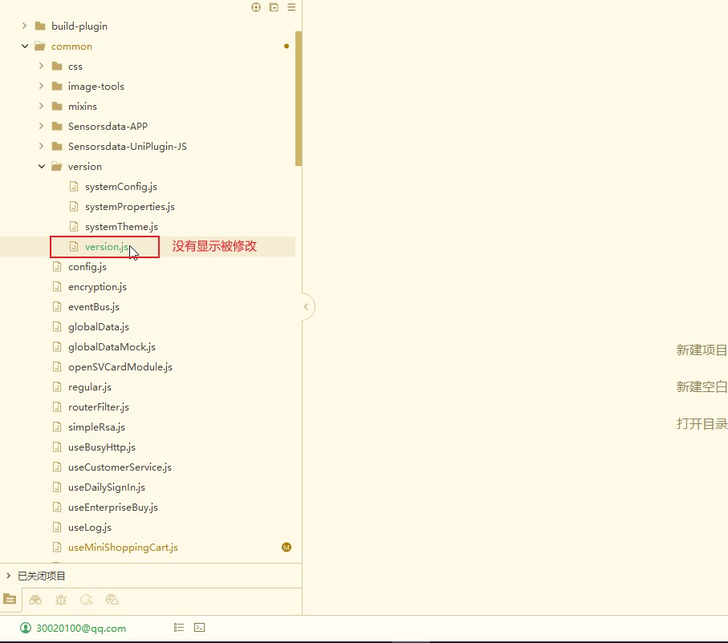Click the 打开目录 link
The image size is (728, 643).
click(x=702, y=424)
